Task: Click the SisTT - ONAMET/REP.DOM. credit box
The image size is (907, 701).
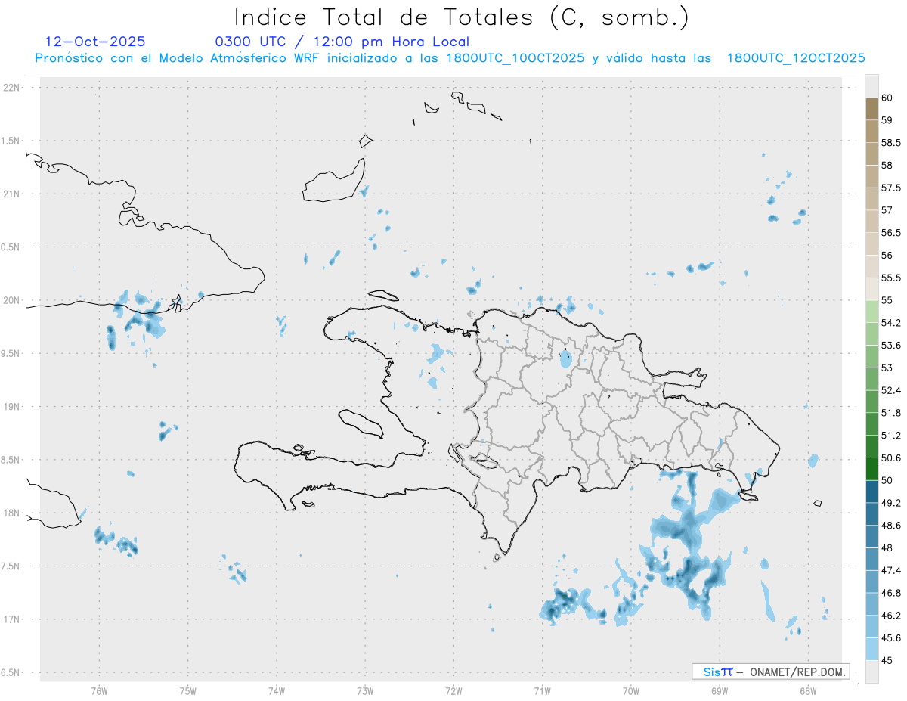Action: coord(771,672)
